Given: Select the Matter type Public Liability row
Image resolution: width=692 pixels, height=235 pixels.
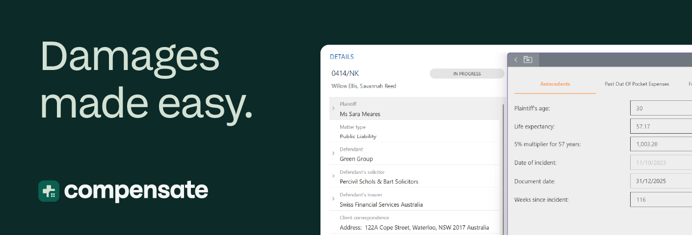Looking at the screenshot, I should (x=415, y=132).
